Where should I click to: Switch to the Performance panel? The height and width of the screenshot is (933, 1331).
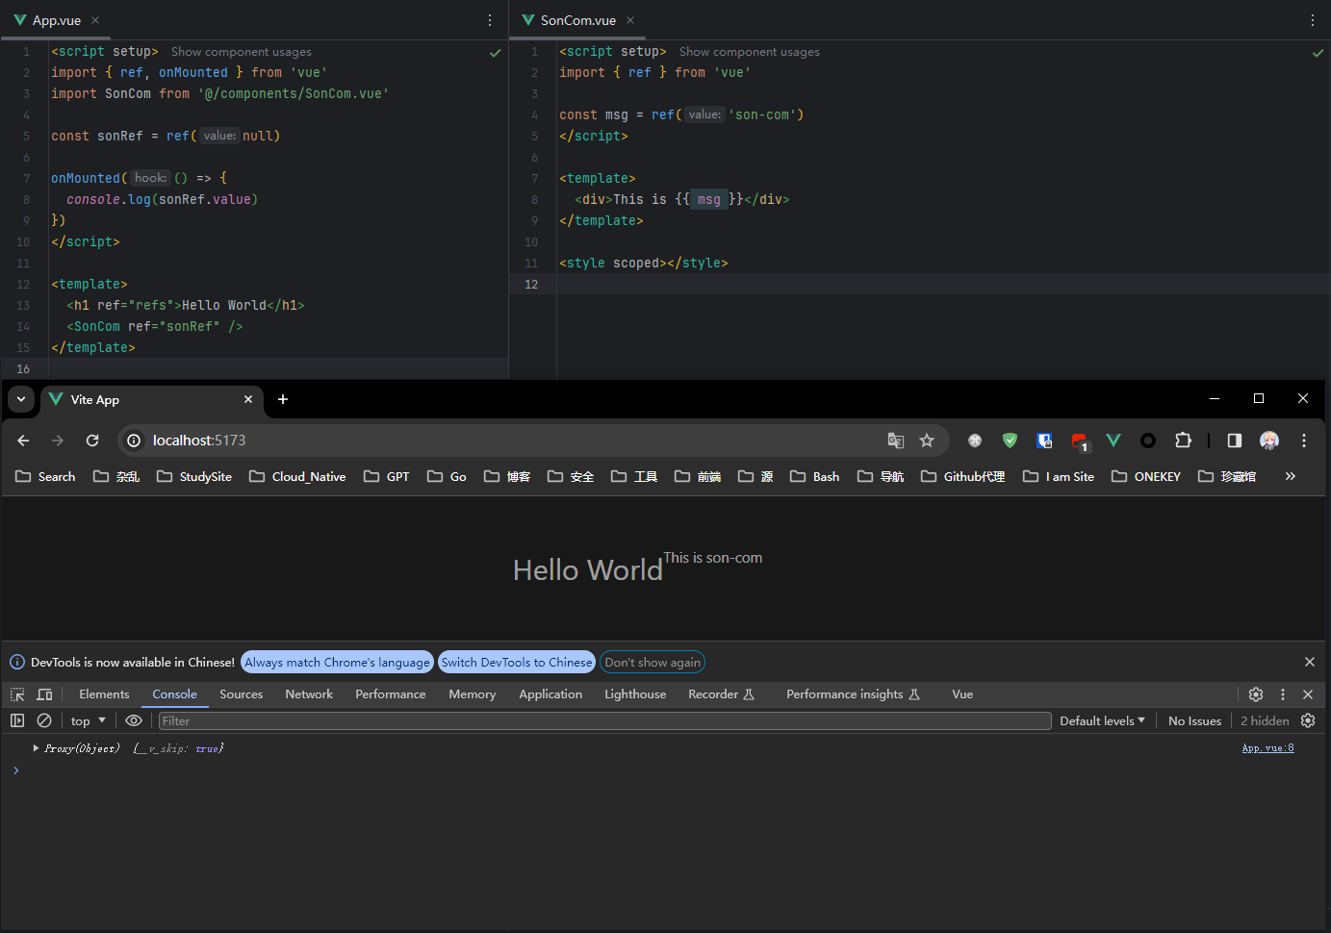tap(391, 694)
